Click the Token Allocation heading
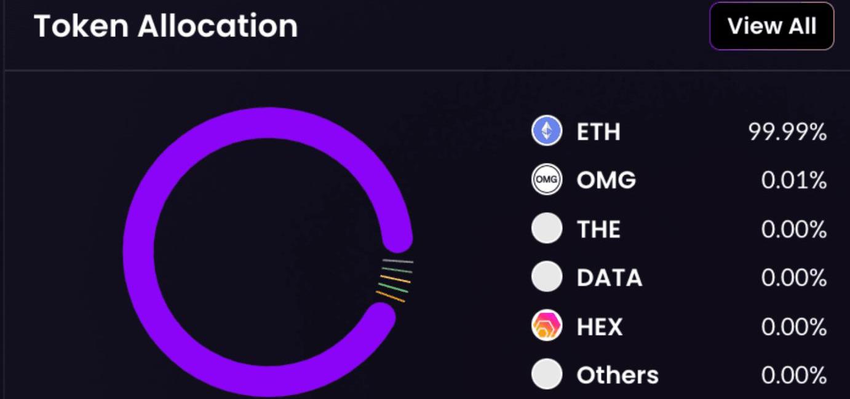The image size is (850, 399). (165, 26)
